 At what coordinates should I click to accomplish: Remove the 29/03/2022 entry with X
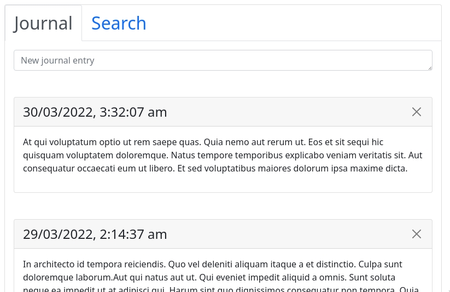(x=416, y=234)
